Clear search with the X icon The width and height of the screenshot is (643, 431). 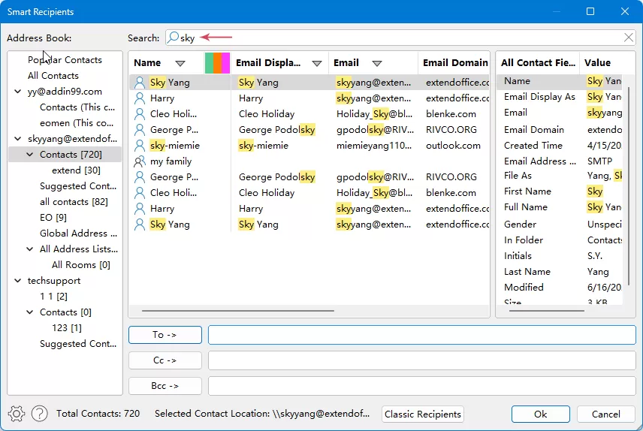628,38
